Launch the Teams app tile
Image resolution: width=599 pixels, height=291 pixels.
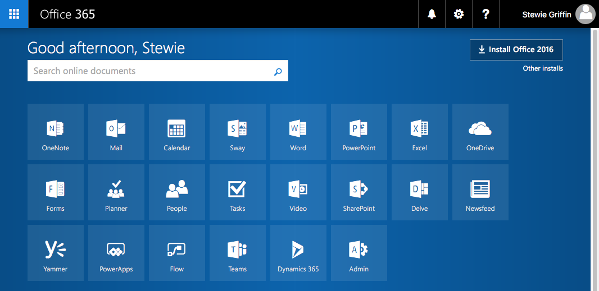pos(238,253)
